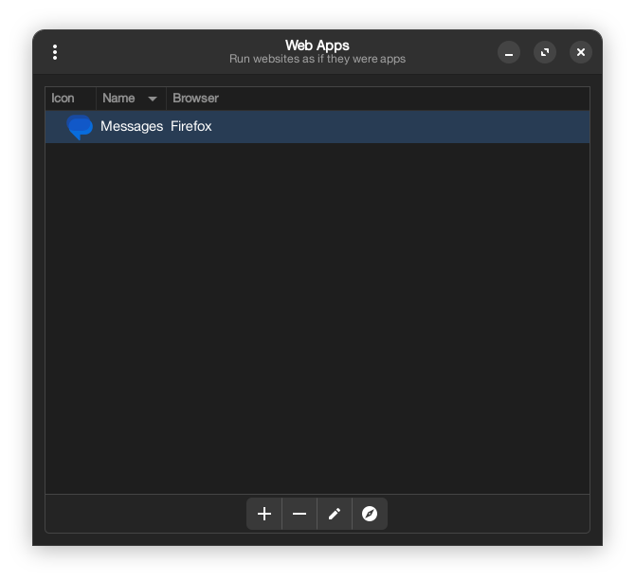Select the Messages name text in the row

tap(132, 126)
